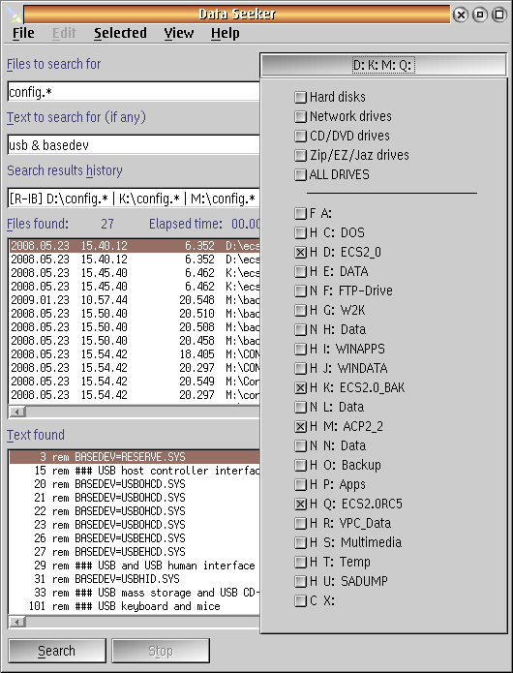Check the J: WINDATA drive checkbox
This screenshot has width=513, height=673.
click(x=301, y=368)
